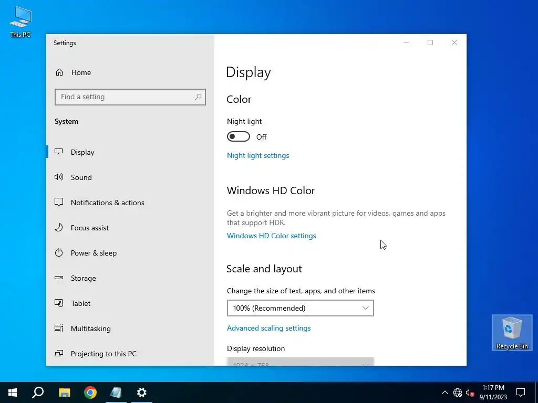Viewport: 538px width, 403px height.
Task: Click the Tablet touch icon
Action: point(59,303)
